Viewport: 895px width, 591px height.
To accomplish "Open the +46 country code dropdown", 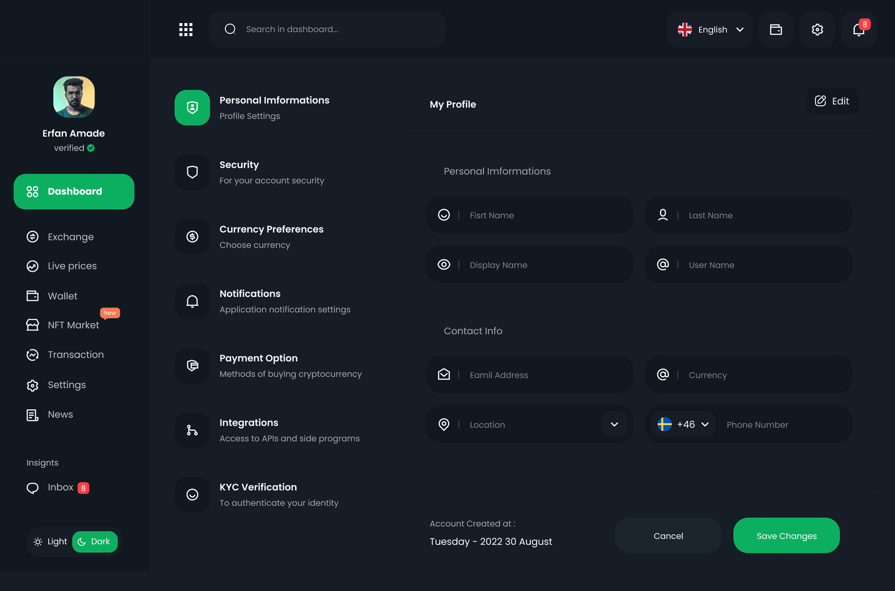I will click(683, 424).
